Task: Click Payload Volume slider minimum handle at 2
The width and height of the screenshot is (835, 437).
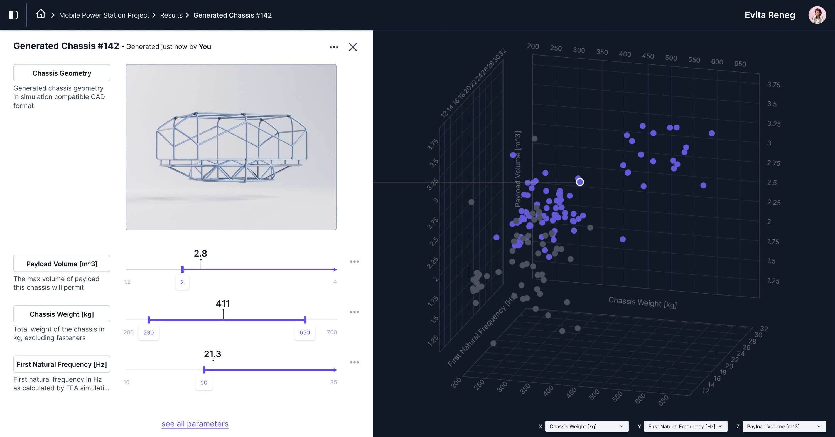Action: [183, 269]
